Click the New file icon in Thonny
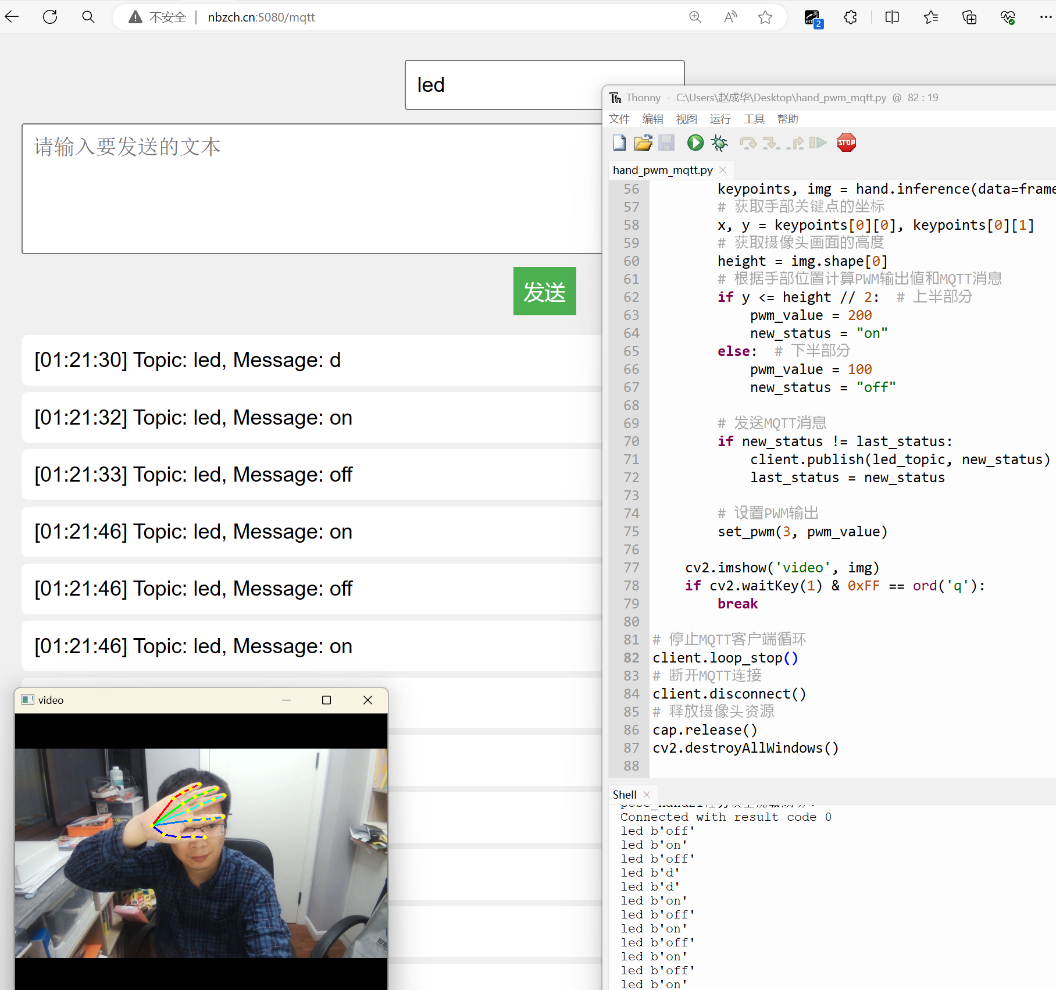The width and height of the screenshot is (1056, 990). coord(619,143)
